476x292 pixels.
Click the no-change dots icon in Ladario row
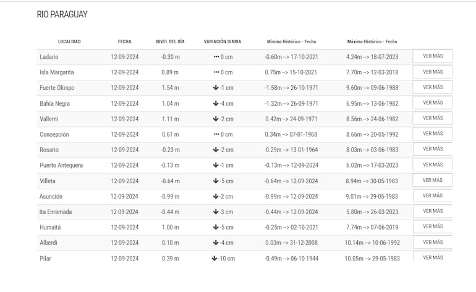[x=216, y=57]
